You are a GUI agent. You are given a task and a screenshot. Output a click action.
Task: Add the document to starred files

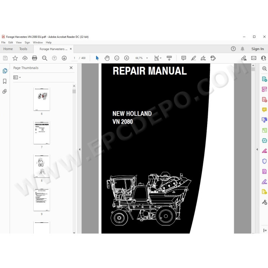(15, 58)
